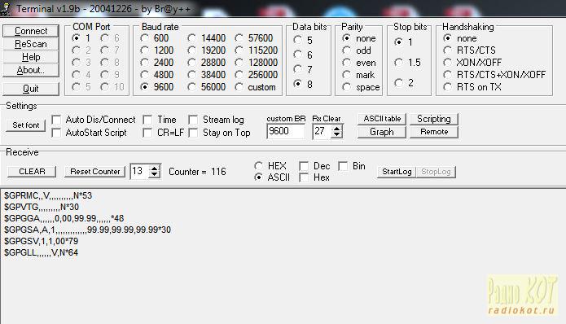Clear the receive window
Image resolution: width=566 pixels, height=324 pixels.
(x=32, y=172)
